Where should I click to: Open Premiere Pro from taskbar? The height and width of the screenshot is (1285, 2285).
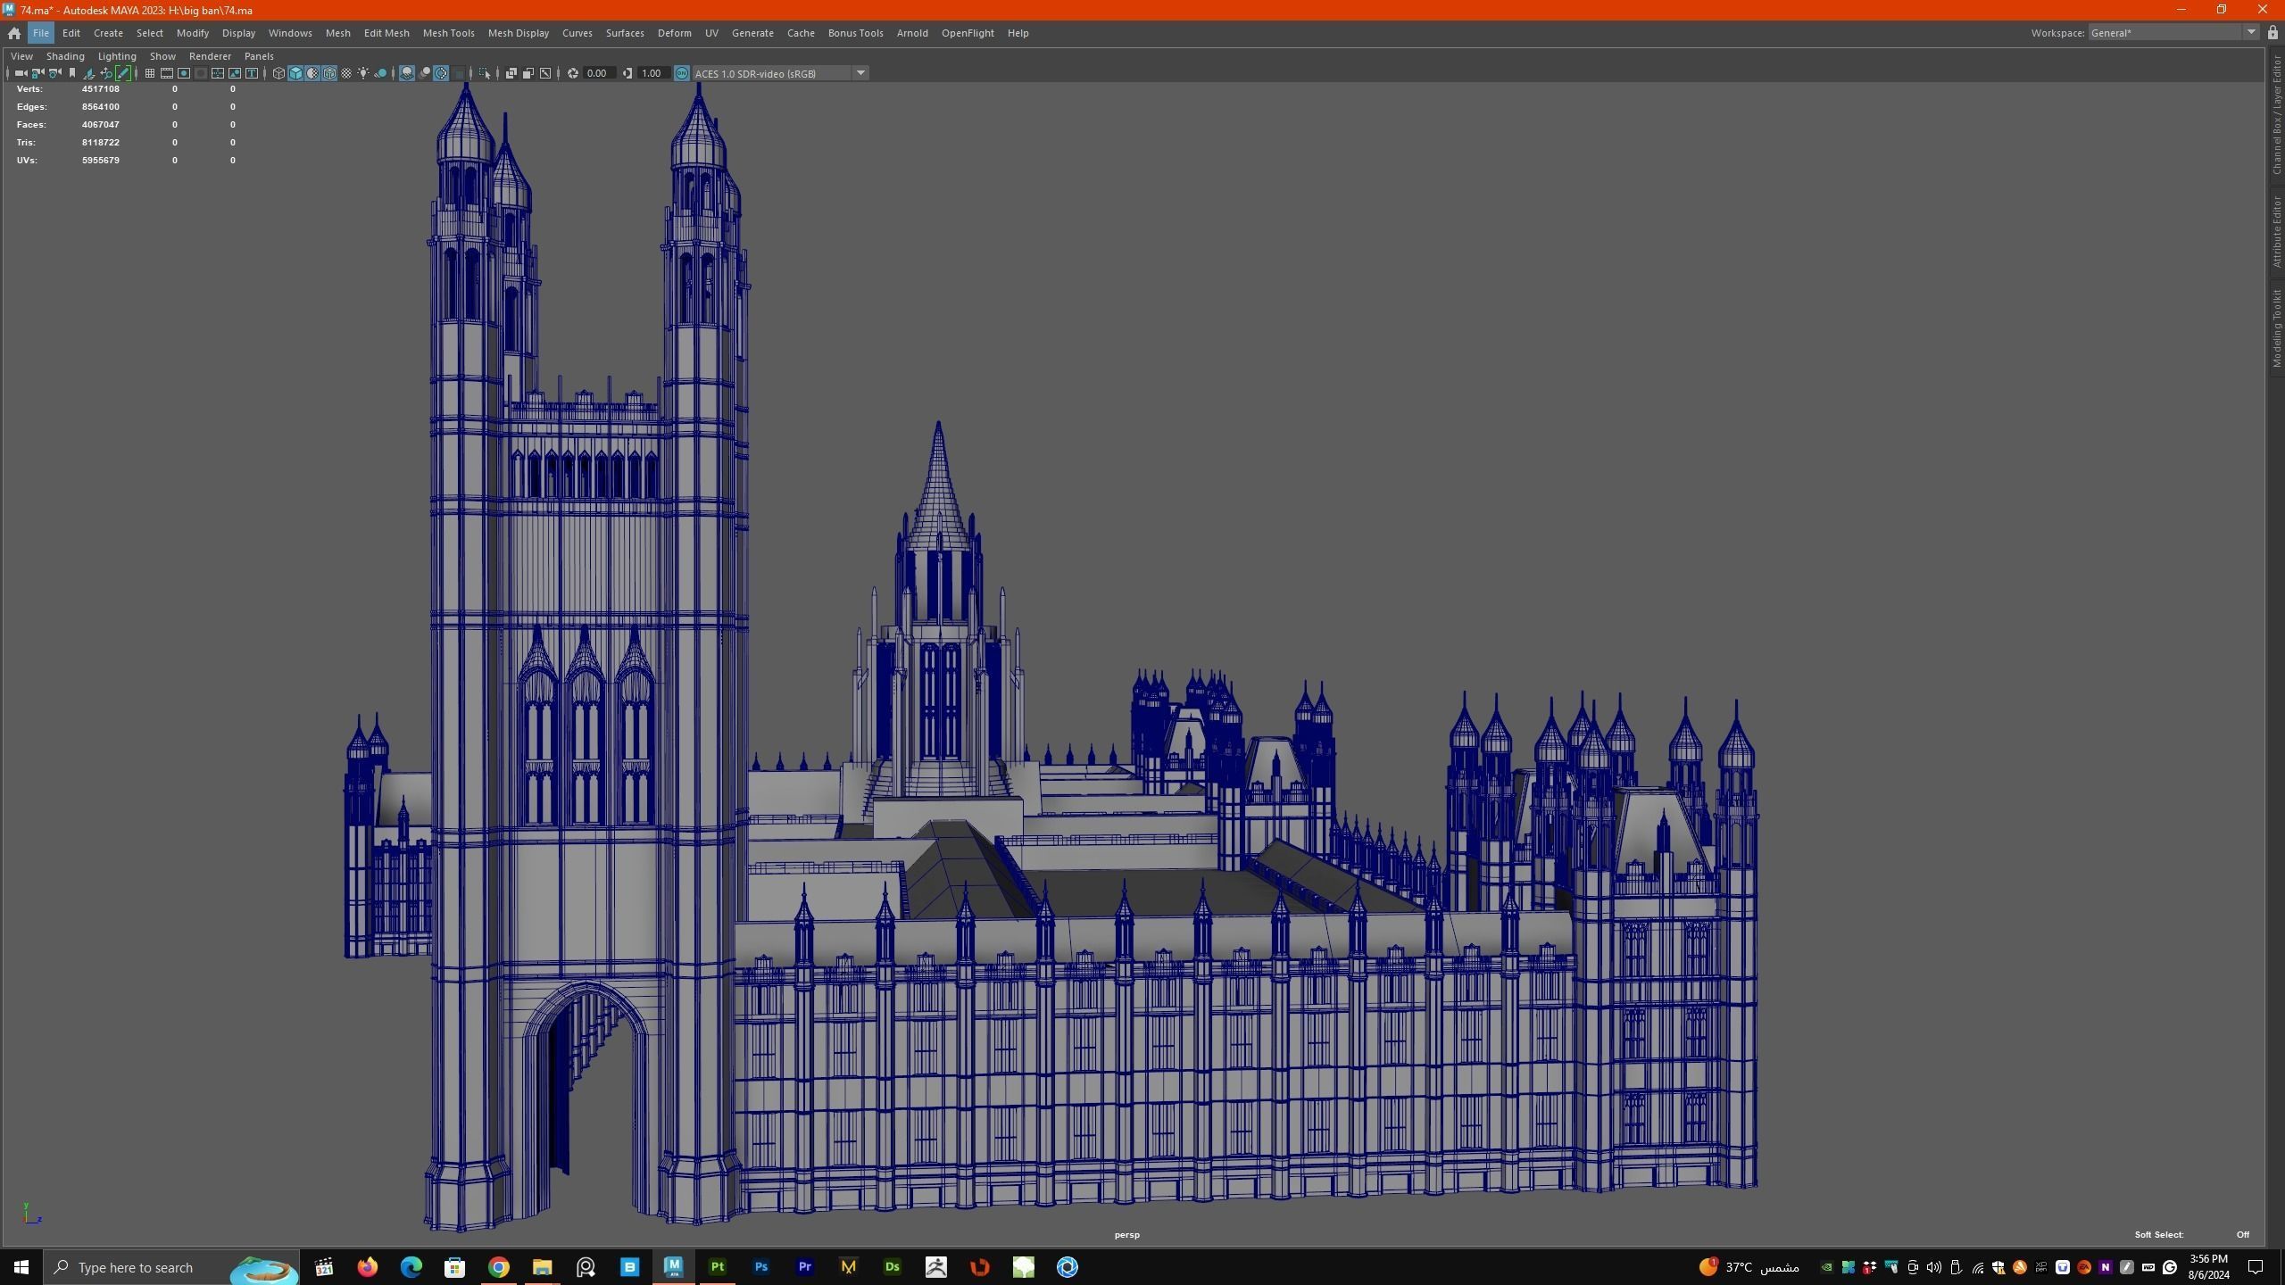(x=804, y=1267)
